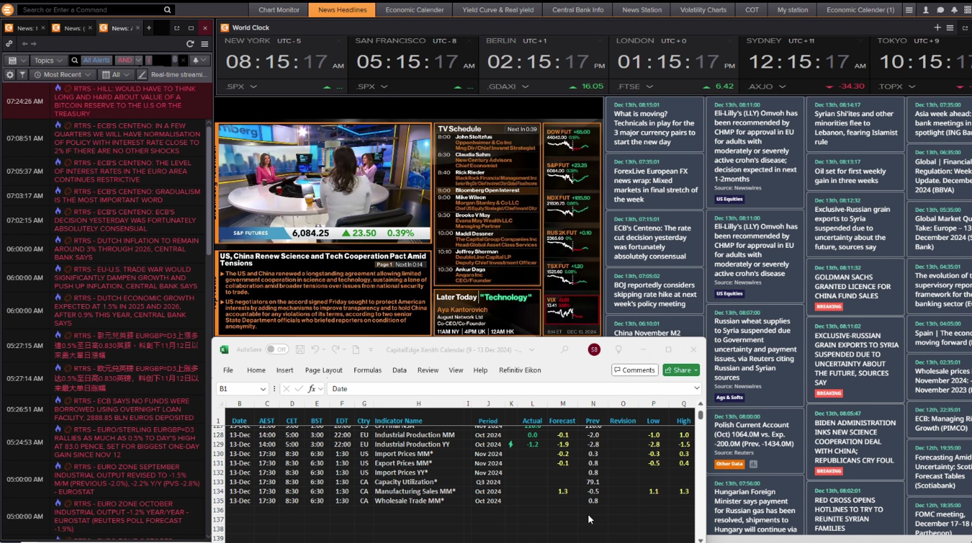Viewport: 972px width, 543px height.
Task: Click the funnel filter icon in news panel
Action: 22,75
